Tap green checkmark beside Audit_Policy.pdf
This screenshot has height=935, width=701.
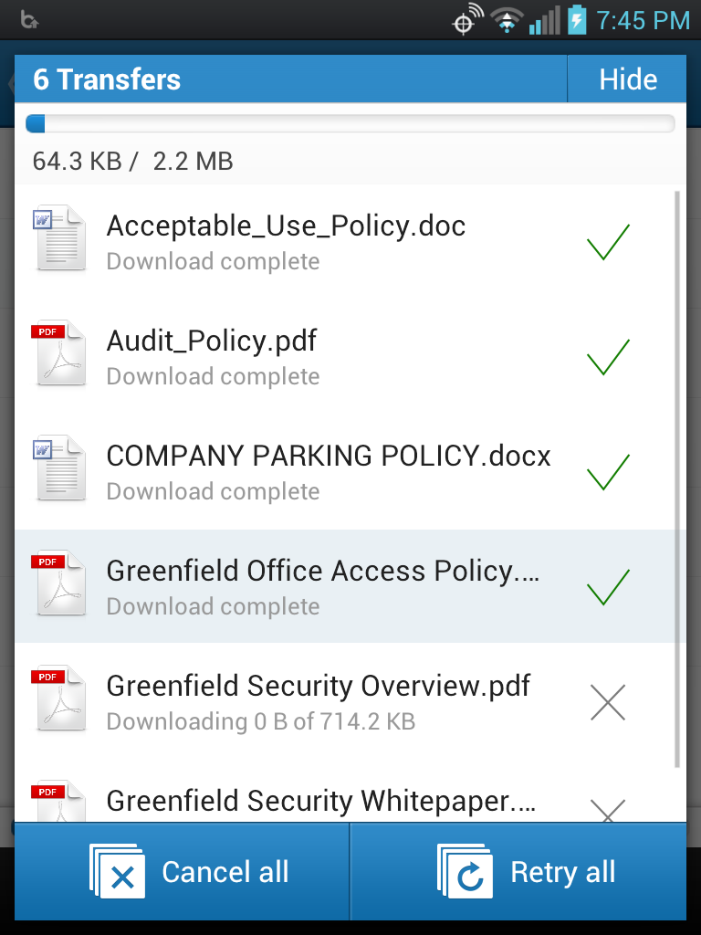pyautogui.click(x=608, y=357)
